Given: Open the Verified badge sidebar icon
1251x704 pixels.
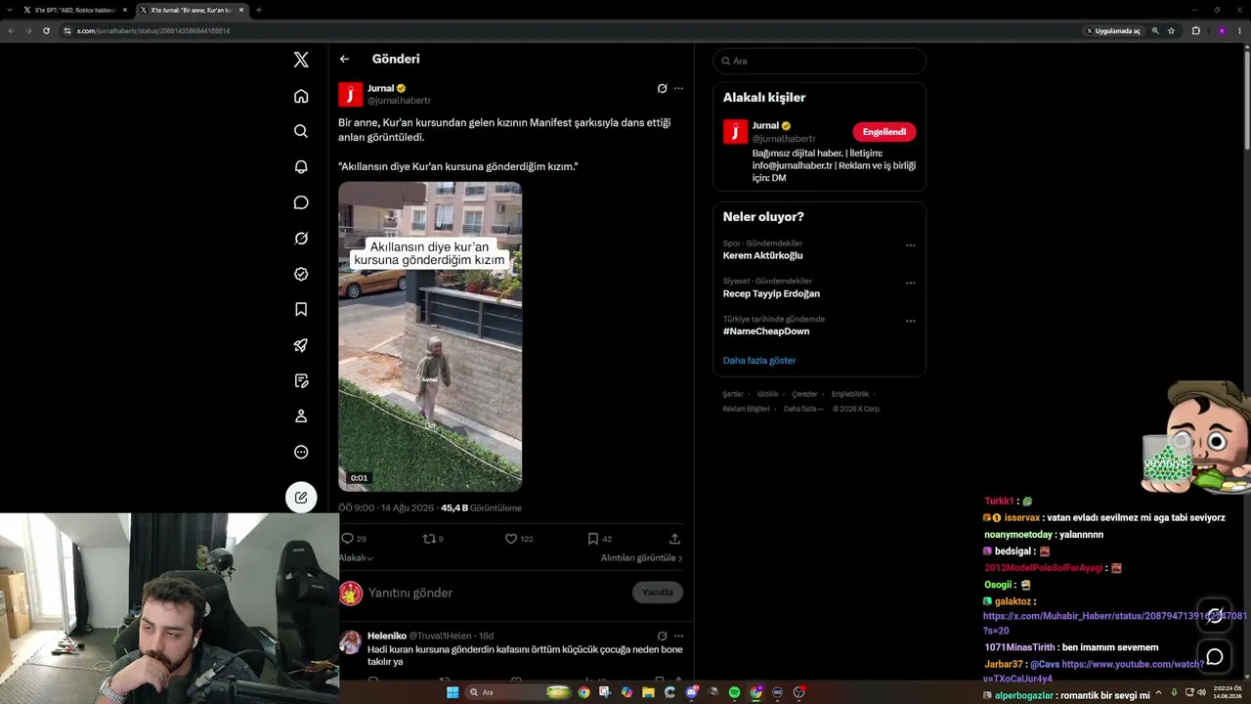Looking at the screenshot, I should [301, 274].
